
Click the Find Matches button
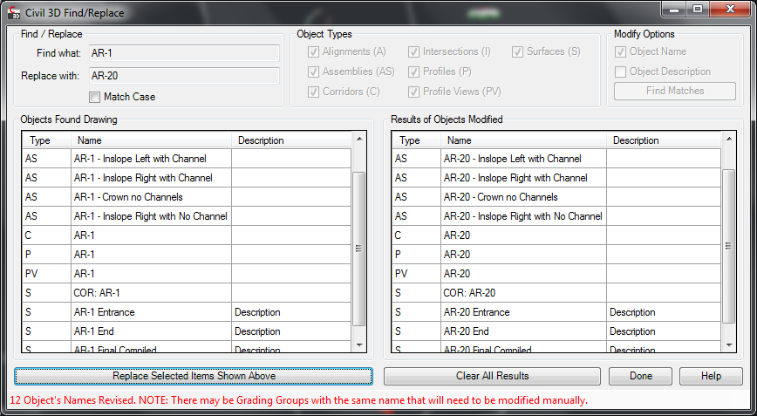click(x=675, y=91)
